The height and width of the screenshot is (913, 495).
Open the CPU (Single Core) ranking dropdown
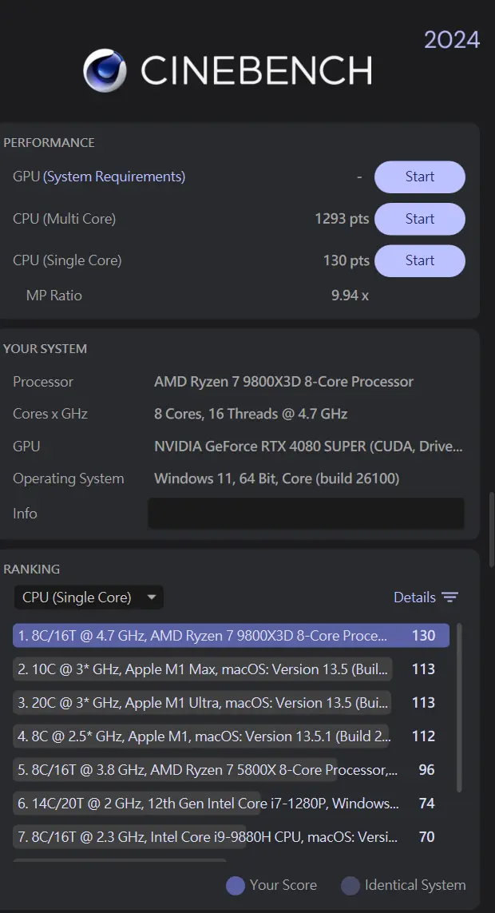[x=89, y=597]
